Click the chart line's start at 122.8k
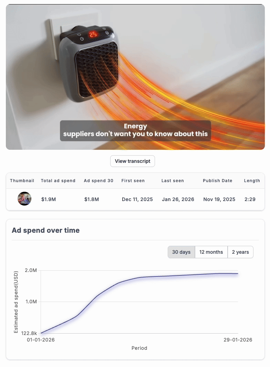The width and height of the screenshot is (270, 367). 41,333
